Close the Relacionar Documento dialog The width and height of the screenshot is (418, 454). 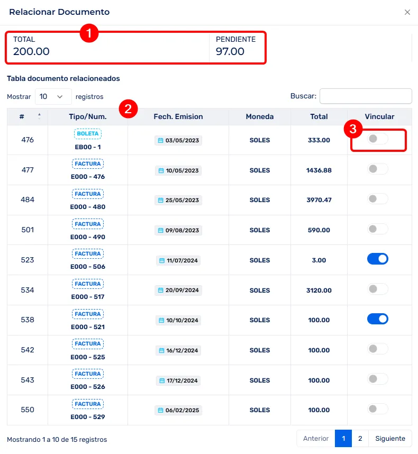coord(407,12)
